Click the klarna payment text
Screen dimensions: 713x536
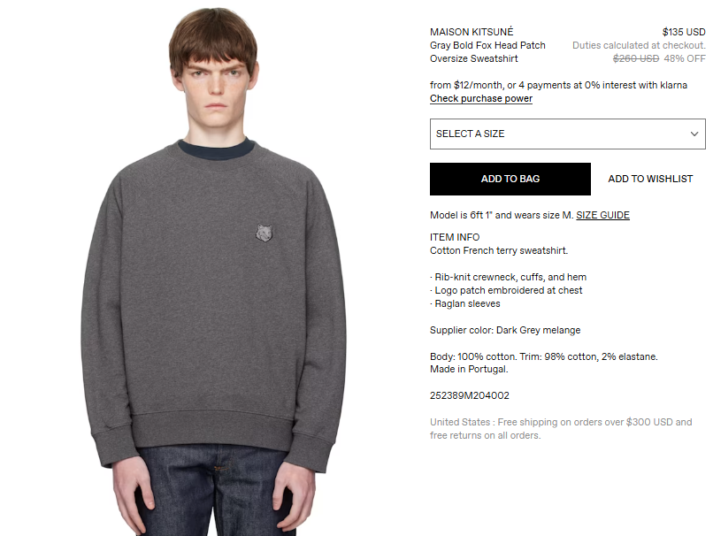(558, 85)
